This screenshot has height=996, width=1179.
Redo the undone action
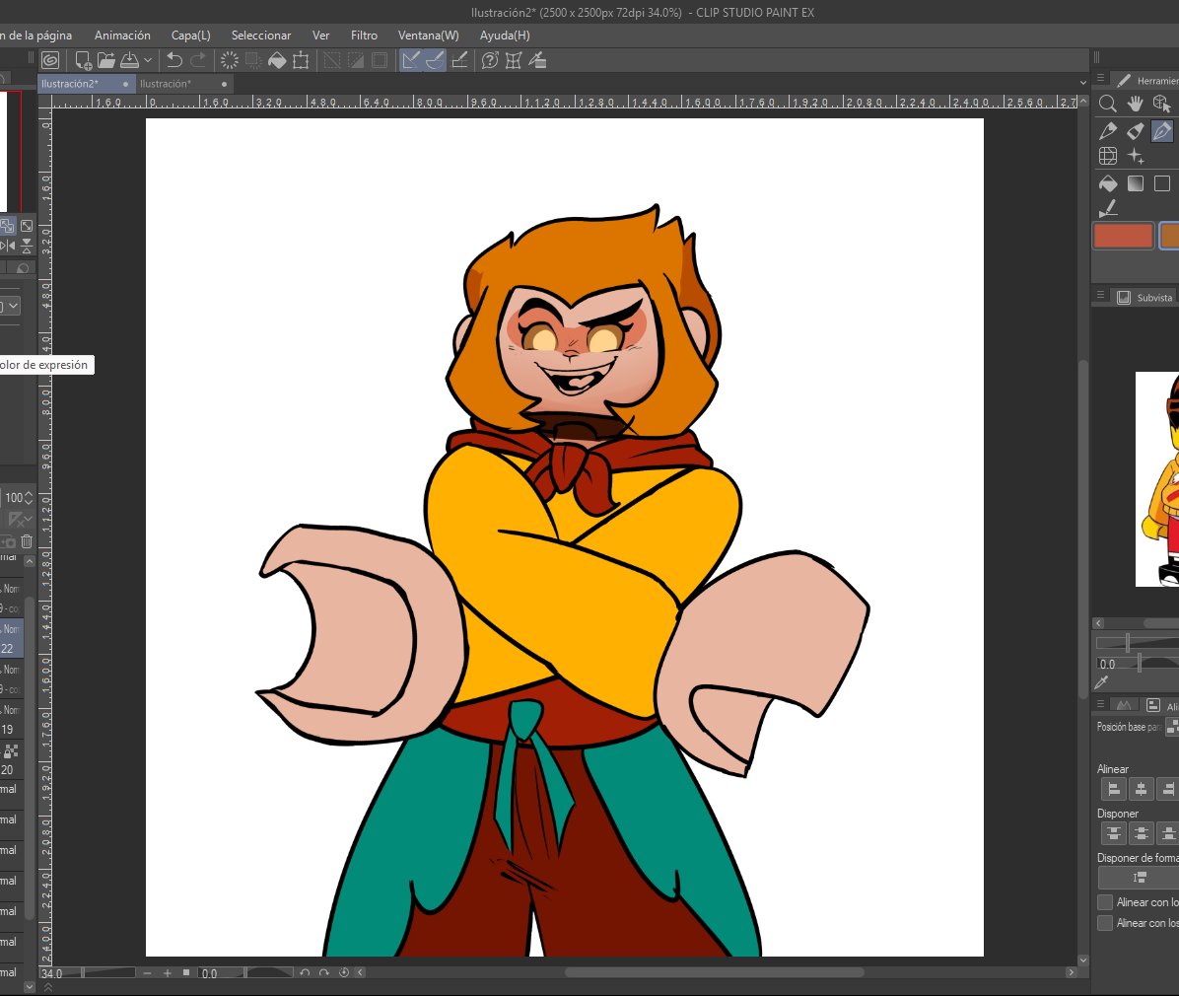pyautogui.click(x=198, y=60)
